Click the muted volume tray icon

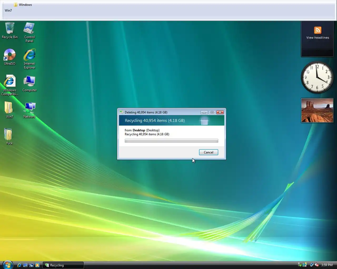click(317, 265)
